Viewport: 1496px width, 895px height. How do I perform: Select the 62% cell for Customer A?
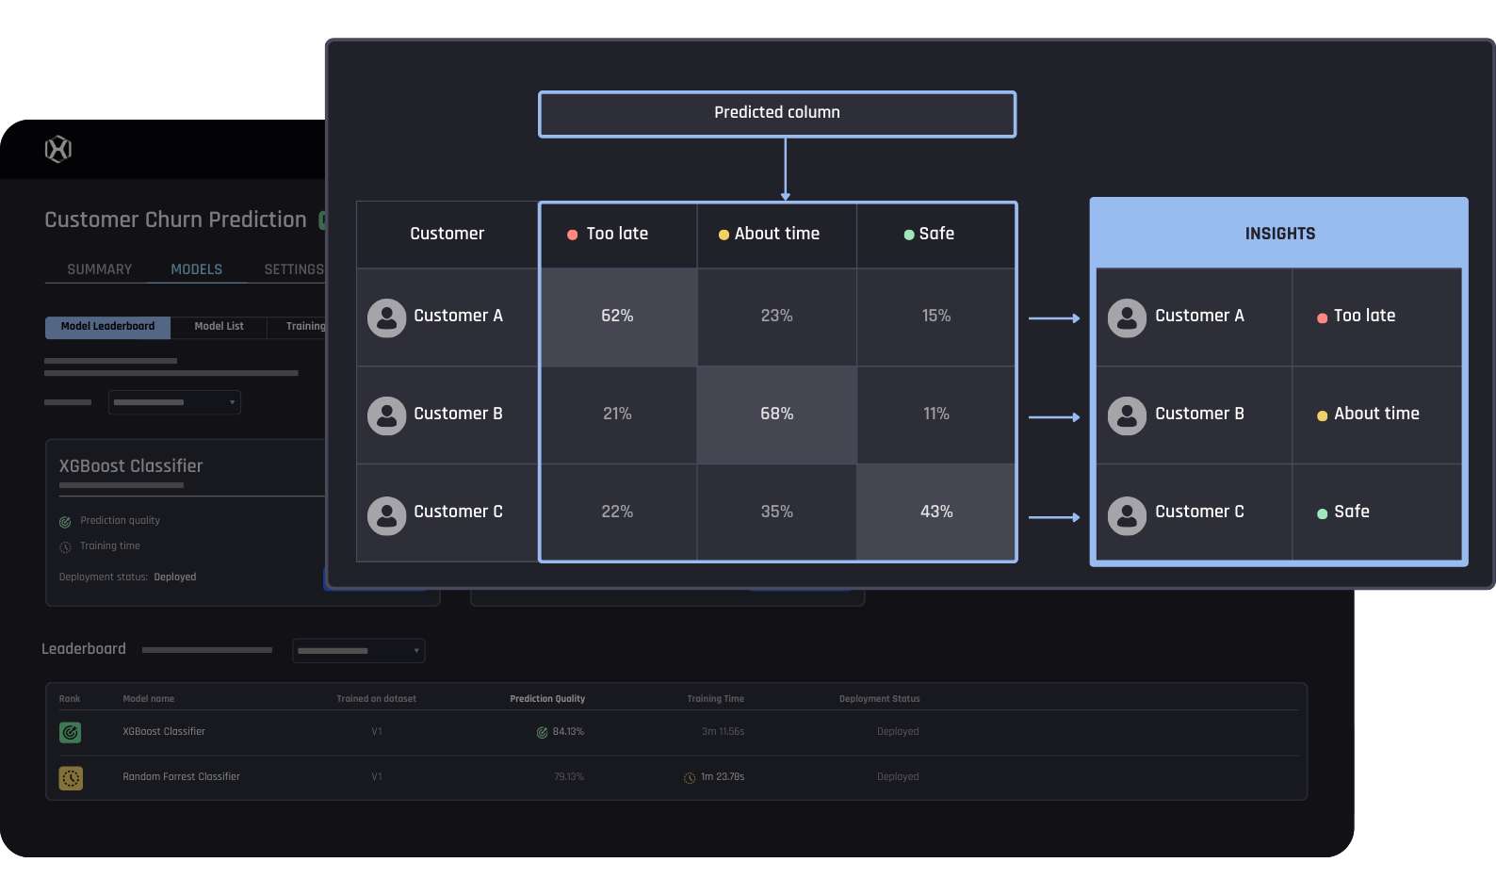[618, 317]
